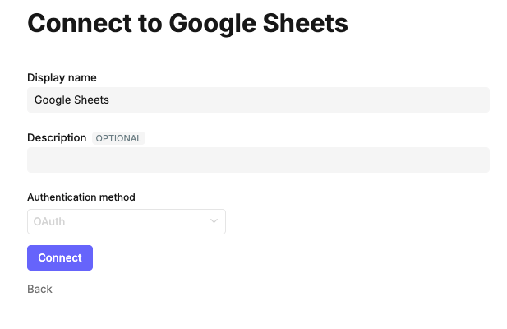Click the "Description" field label

[57, 137]
